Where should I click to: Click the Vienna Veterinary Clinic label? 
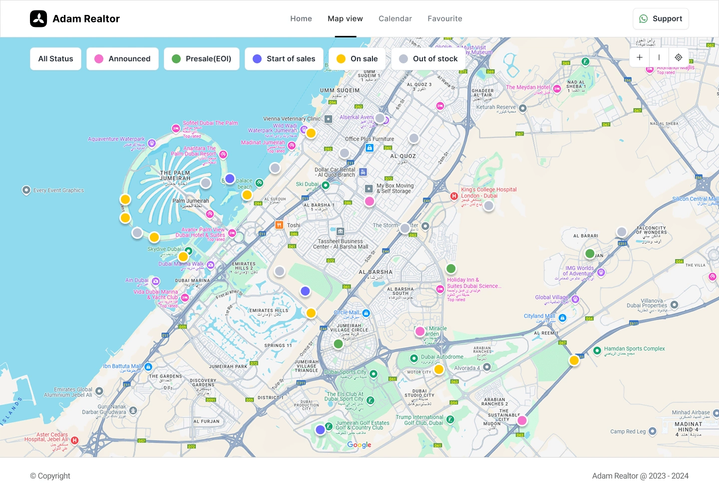[x=292, y=119]
